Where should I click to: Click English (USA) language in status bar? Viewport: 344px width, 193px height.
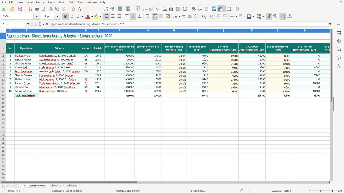(198, 191)
